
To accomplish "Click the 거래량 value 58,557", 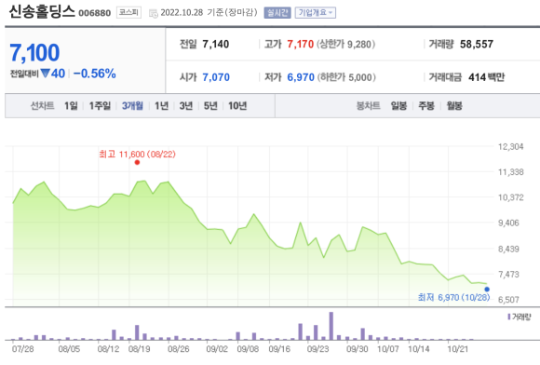I will pos(477,44).
